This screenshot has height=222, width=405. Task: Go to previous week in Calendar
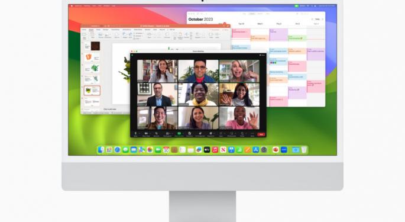312,19
